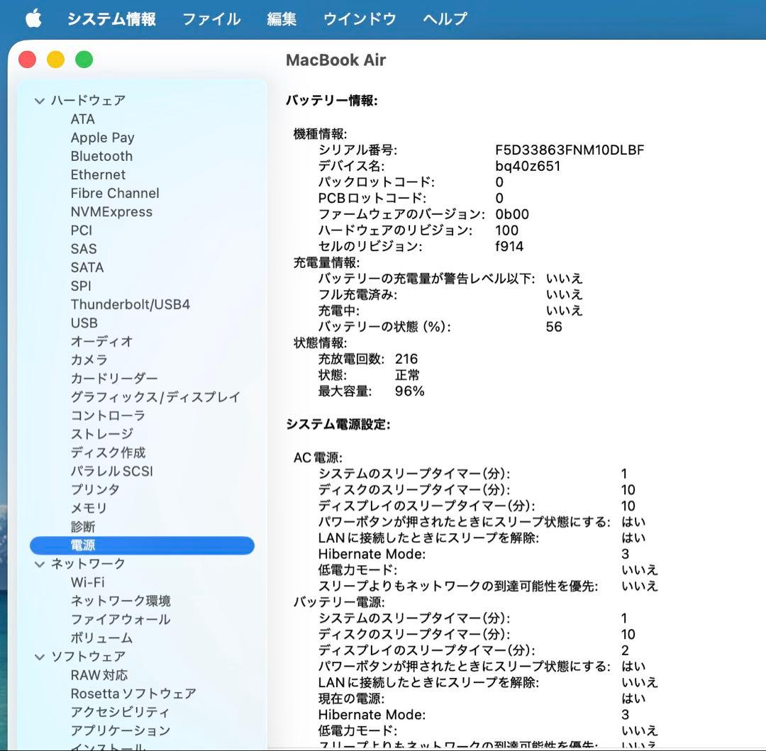This screenshot has width=766, height=751.
Task: Select SATA in the sidebar
Action: (x=87, y=267)
